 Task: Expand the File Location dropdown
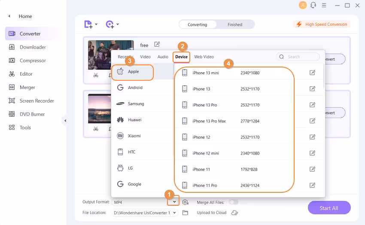click(x=174, y=213)
